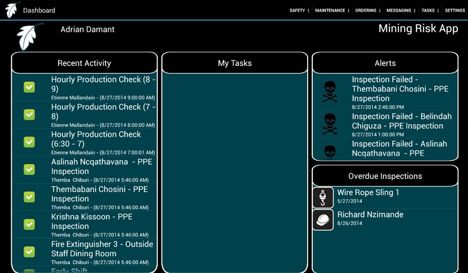The height and width of the screenshot is (273, 468).
Task: Click the Dashboard title text
Action: [39, 10]
